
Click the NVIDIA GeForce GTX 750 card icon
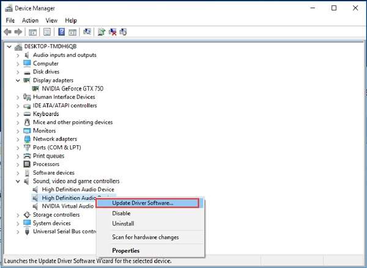click(35, 89)
